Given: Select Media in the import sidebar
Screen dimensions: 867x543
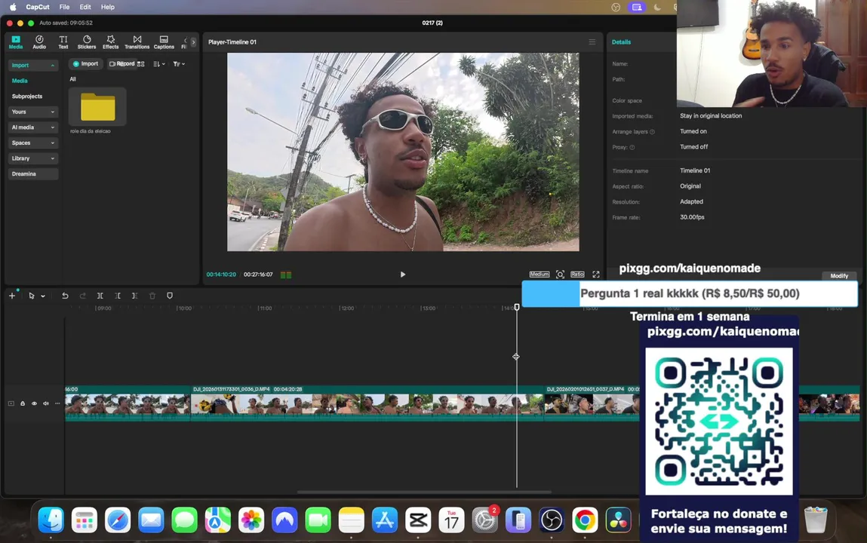Looking at the screenshot, I should tap(20, 81).
